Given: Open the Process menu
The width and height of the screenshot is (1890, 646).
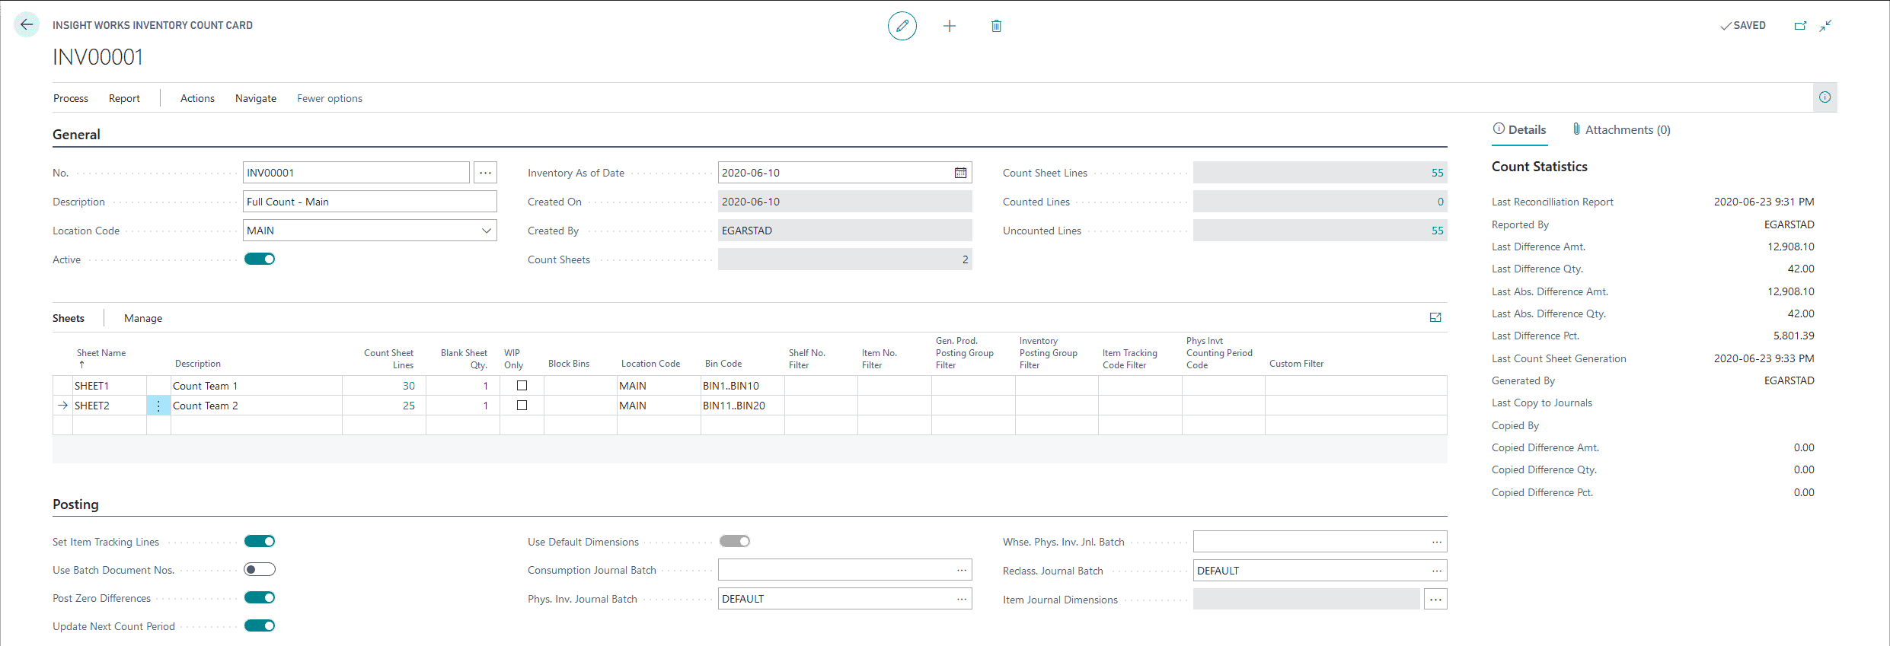Looking at the screenshot, I should click(71, 98).
